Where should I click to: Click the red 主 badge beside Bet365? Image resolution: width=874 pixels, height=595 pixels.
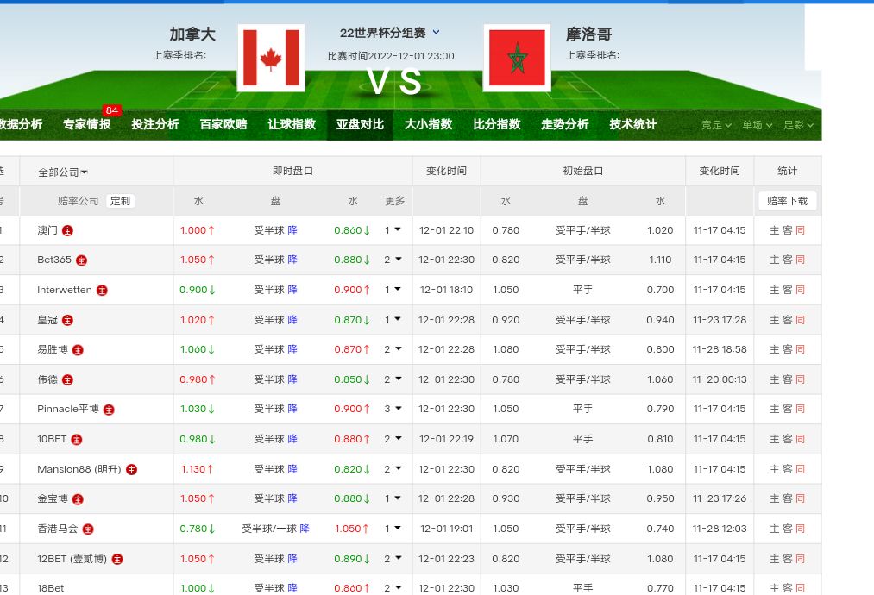coord(81,260)
